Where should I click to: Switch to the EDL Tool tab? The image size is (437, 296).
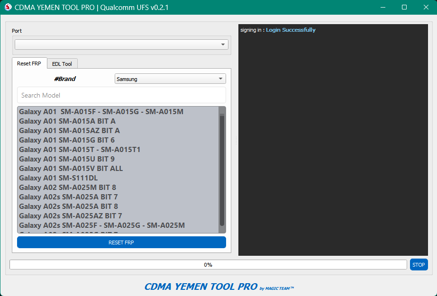(x=62, y=63)
